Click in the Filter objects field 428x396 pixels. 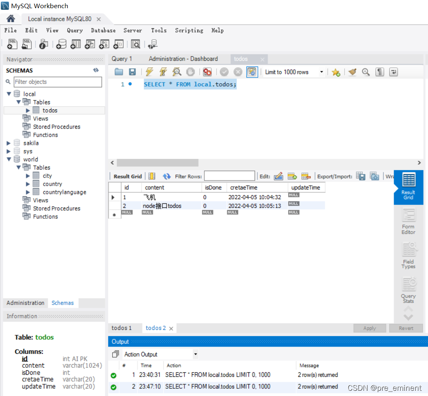pyautogui.click(x=58, y=82)
